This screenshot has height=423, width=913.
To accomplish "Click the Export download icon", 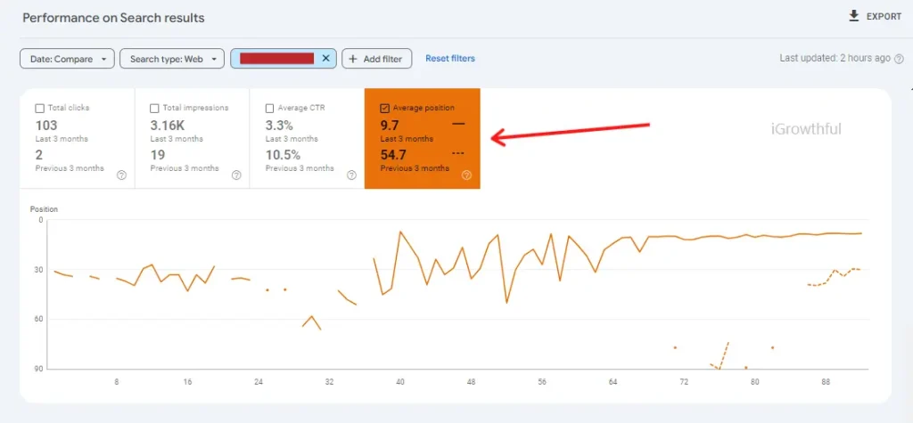I will click(854, 16).
